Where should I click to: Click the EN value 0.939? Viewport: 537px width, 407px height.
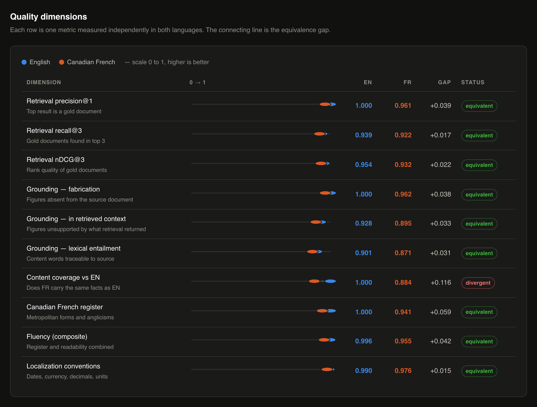[363, 135]
